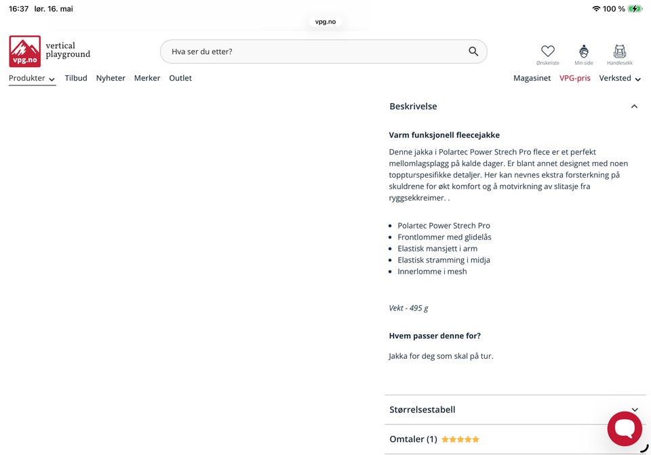Expand the Omtaler (1) reviews section

[x=515, y=439]
